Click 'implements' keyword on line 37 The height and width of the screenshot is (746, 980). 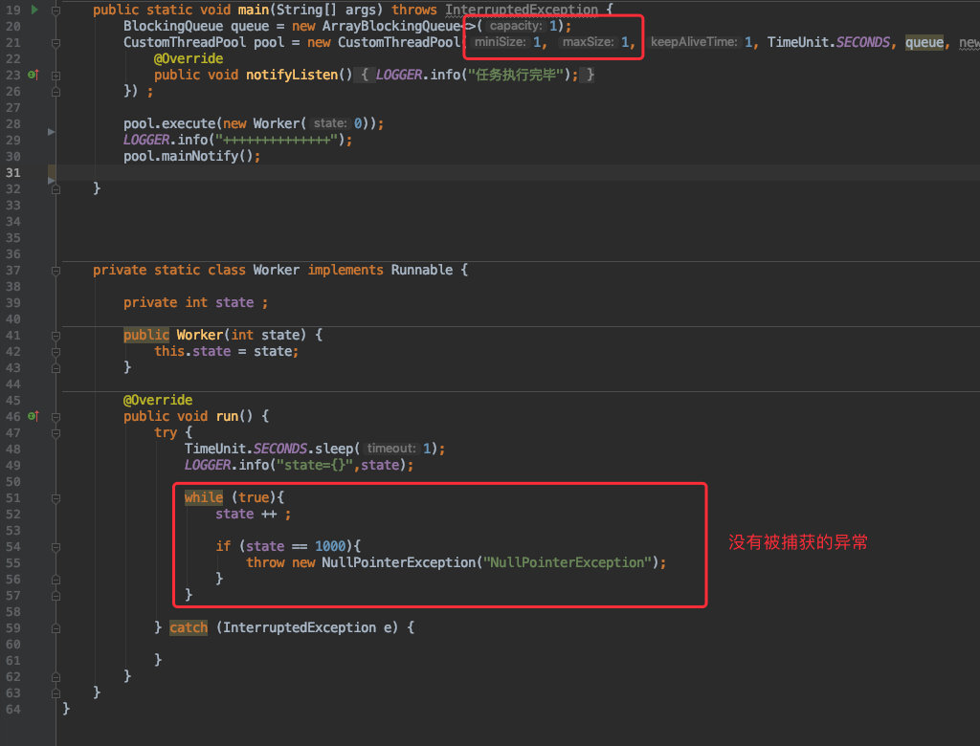(x=345, y=270)
